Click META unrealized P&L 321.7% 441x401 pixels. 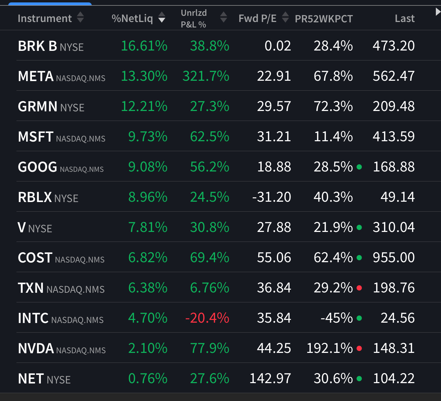[206, 76]
